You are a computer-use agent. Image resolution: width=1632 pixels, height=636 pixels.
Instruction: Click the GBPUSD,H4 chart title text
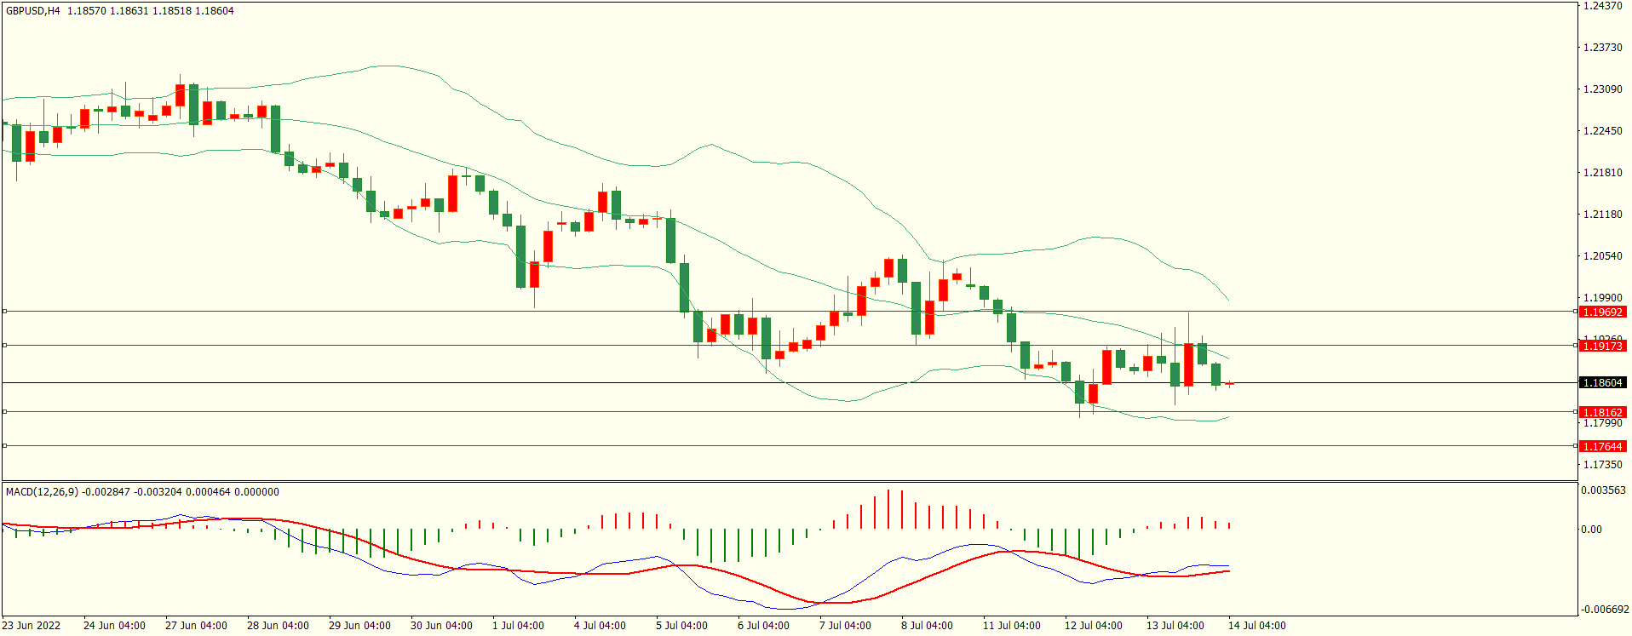(33, 11)
